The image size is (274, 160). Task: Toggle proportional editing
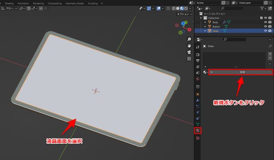41,8
